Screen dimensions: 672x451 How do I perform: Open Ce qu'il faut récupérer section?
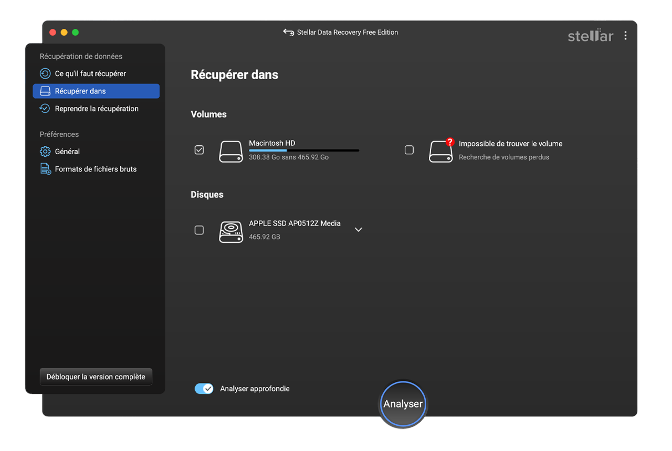[96, 73]
